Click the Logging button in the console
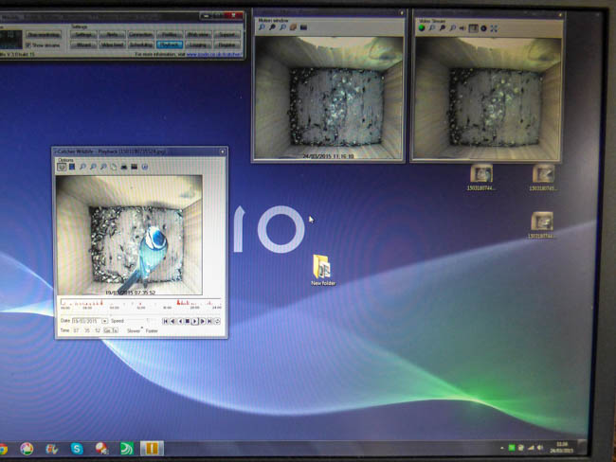 click(198, 44)
